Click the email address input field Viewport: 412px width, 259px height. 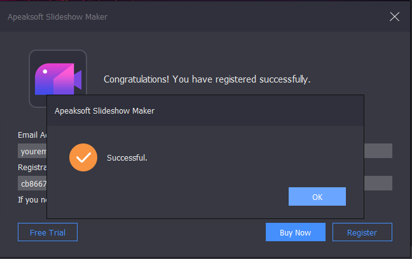point(32,151)
